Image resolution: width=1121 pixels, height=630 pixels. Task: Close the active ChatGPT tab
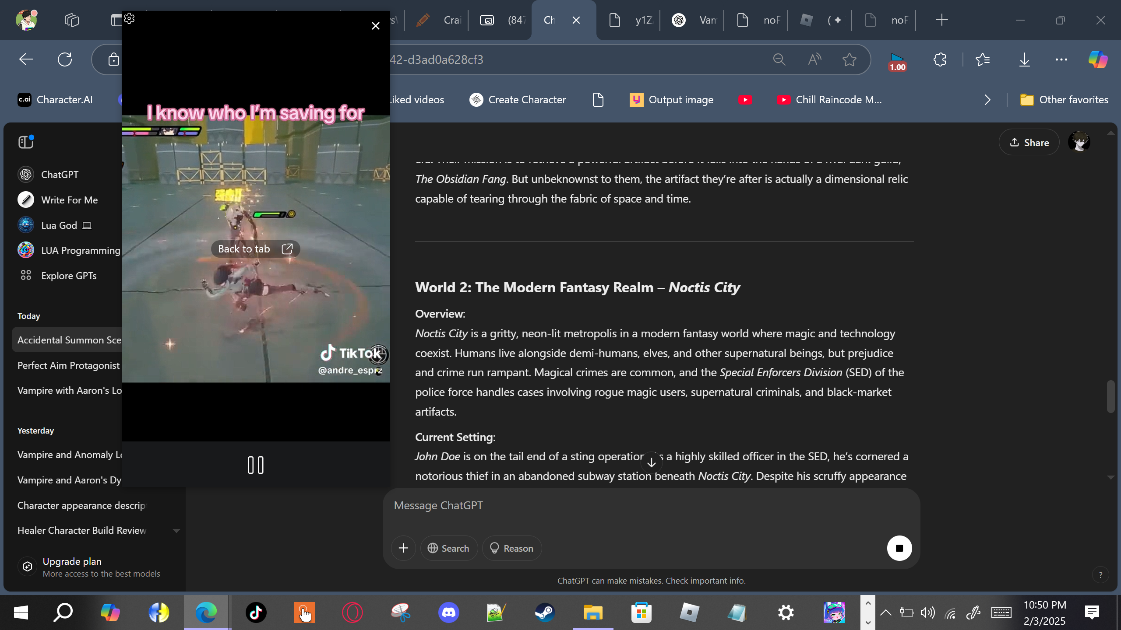[576, 20]
